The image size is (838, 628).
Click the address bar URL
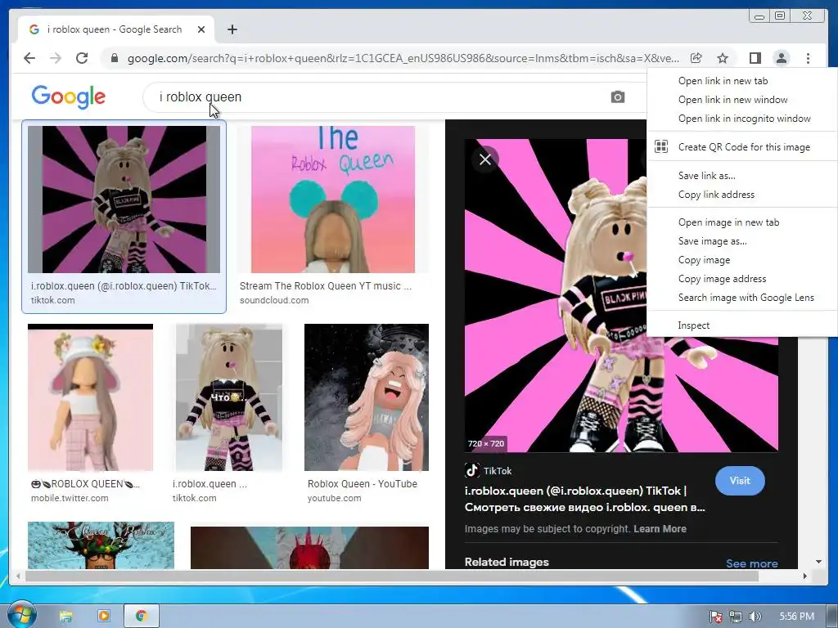pos(403,58)
